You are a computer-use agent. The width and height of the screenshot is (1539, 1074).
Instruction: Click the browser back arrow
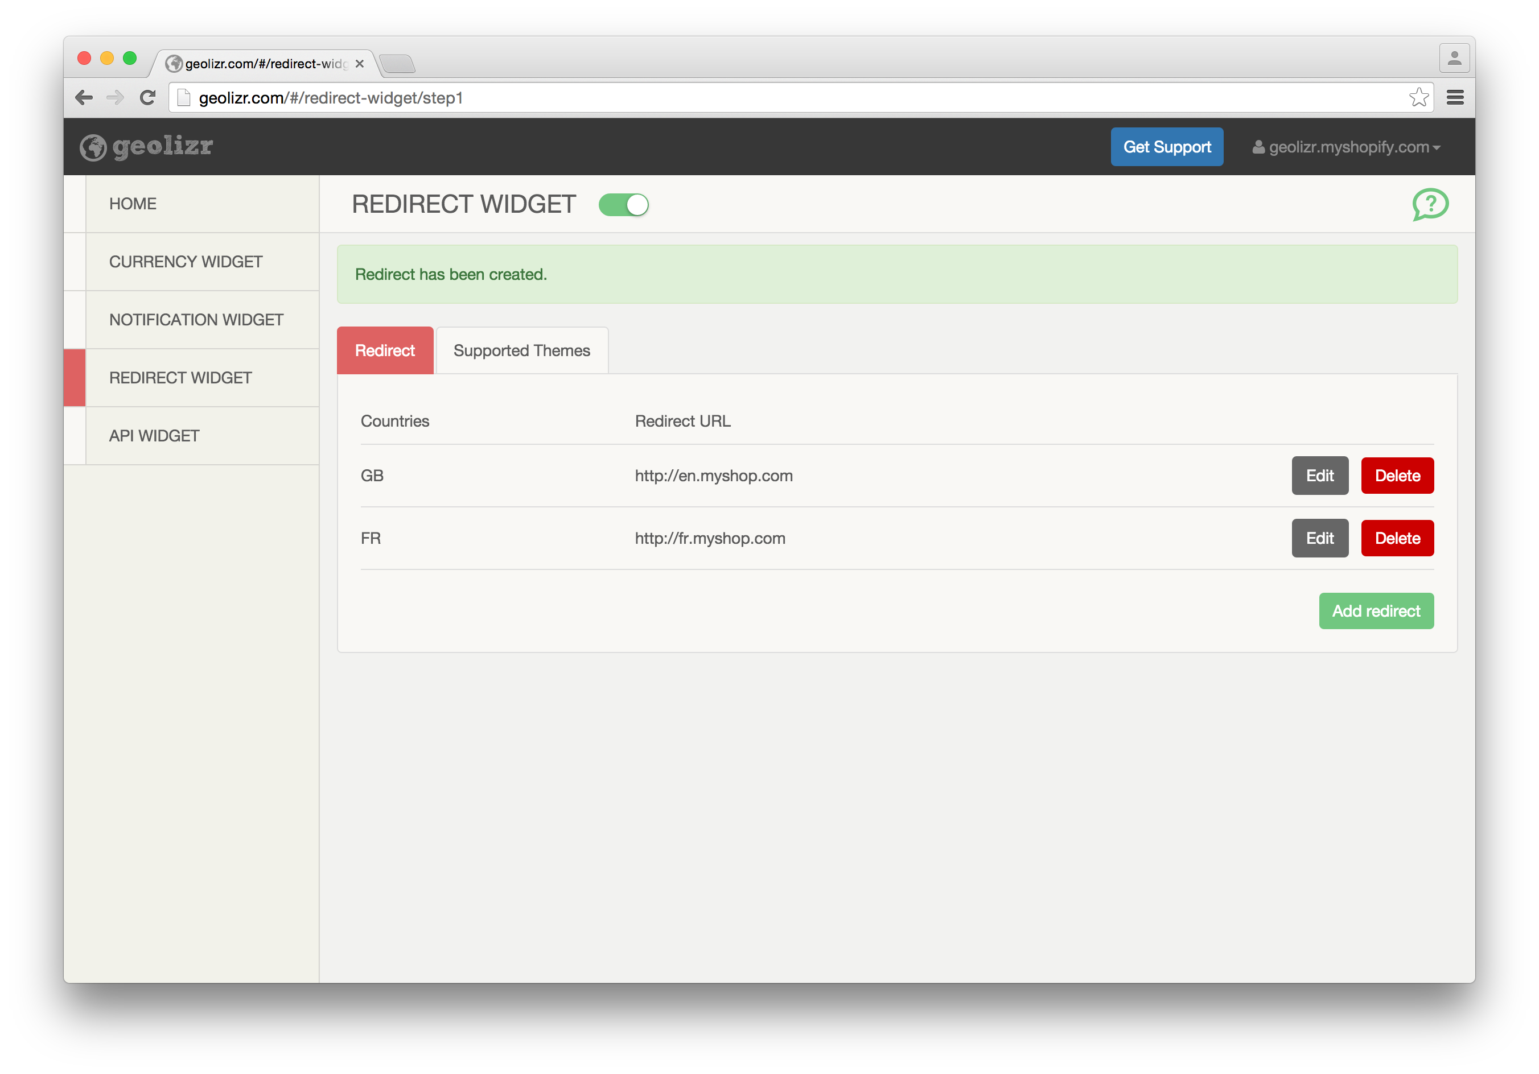coord(84,98)
